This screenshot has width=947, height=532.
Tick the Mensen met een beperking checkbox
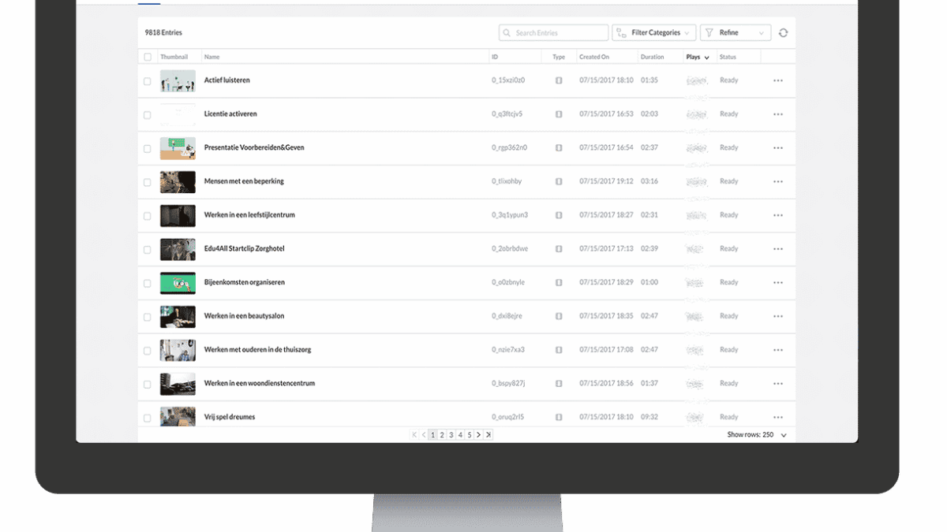point(148,182)
